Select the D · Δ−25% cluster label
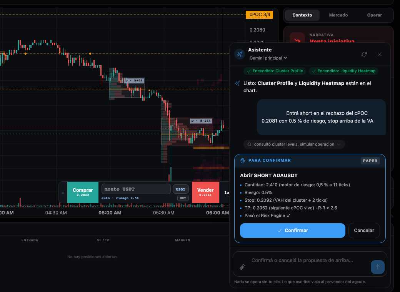Image resolution: width=400 pixels, height=292 pixels. pyautogui.click(x=201, y=121)
